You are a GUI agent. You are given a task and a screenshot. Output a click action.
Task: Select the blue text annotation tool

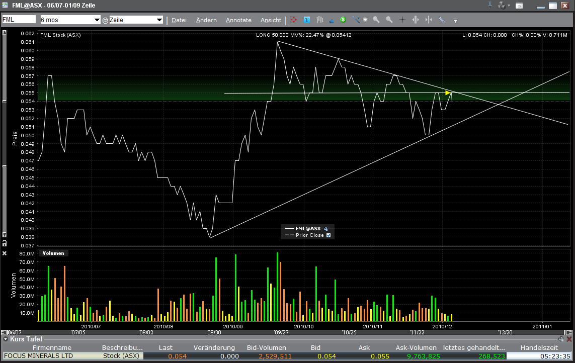pos(307,20)
